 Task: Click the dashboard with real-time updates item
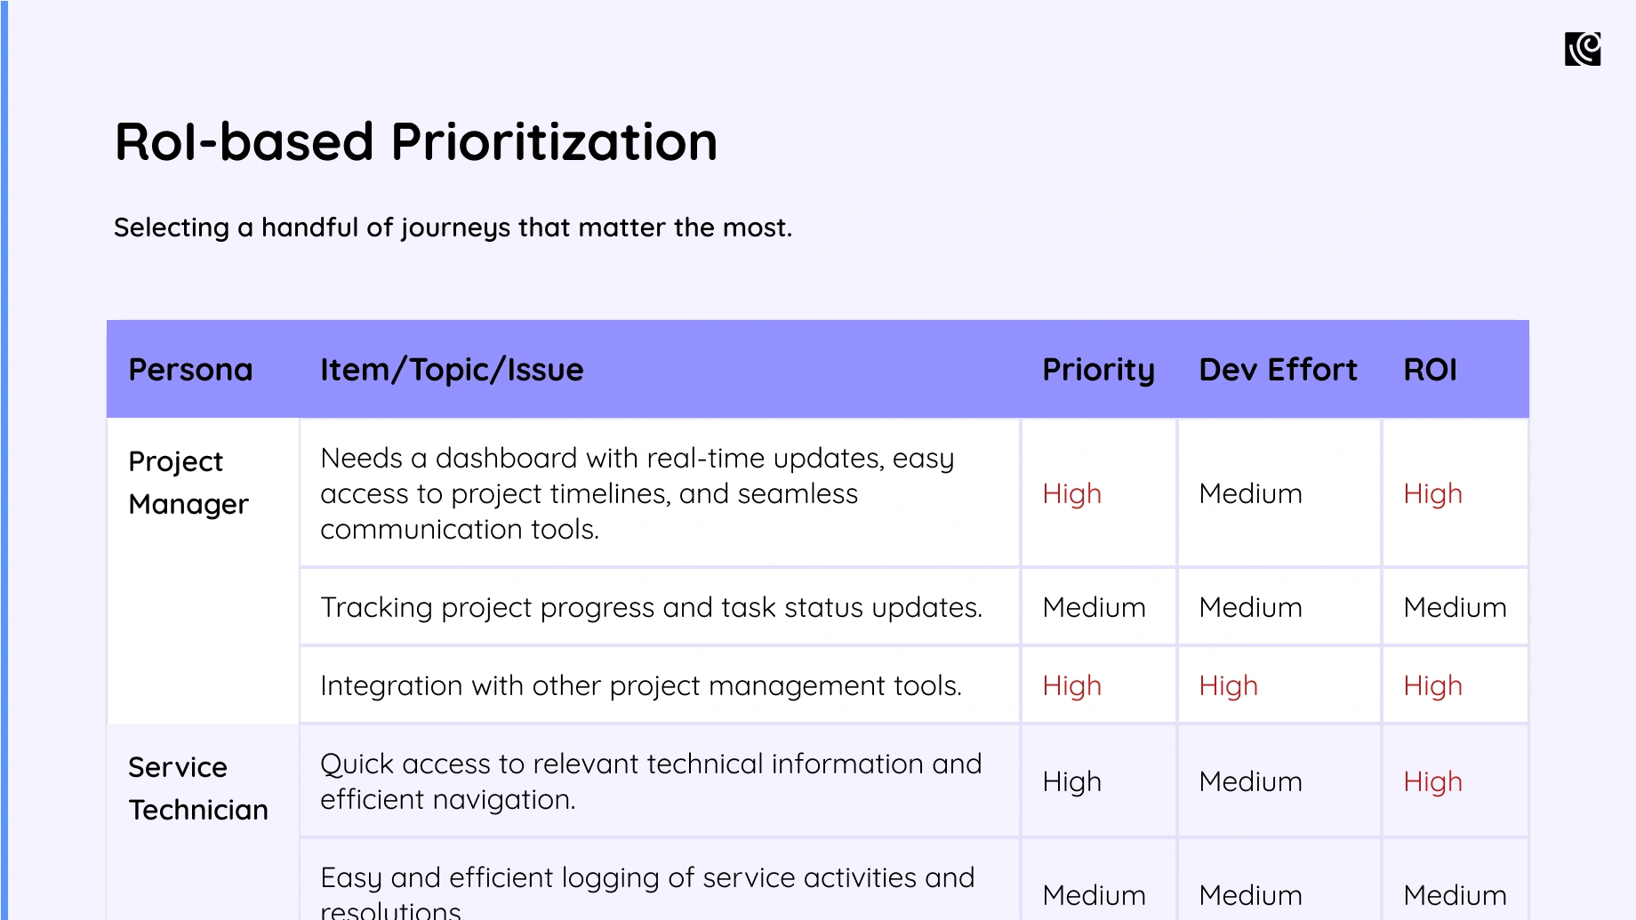637,493
